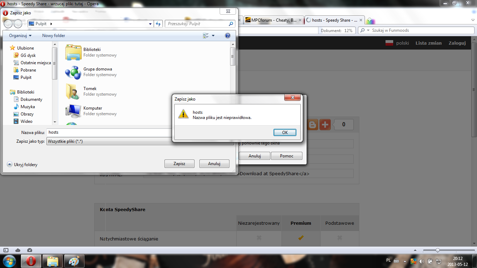Open the save dialog help icon
This screenshot has width=477, height=268.
pyautogui.click(x=228, y=36)
